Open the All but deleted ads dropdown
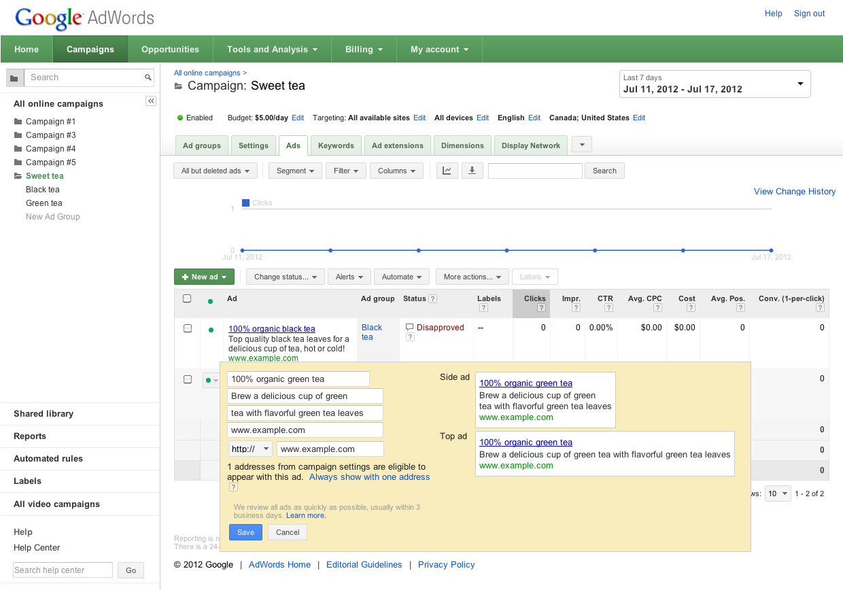This screenshot has height=590, width=843. 216,171
